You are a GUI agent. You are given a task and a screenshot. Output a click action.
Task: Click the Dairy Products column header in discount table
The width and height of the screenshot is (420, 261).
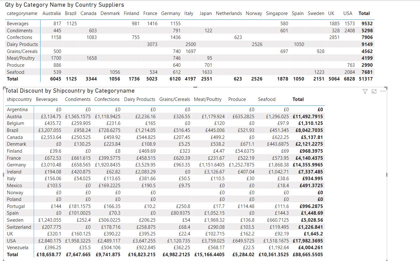[140, 99]
